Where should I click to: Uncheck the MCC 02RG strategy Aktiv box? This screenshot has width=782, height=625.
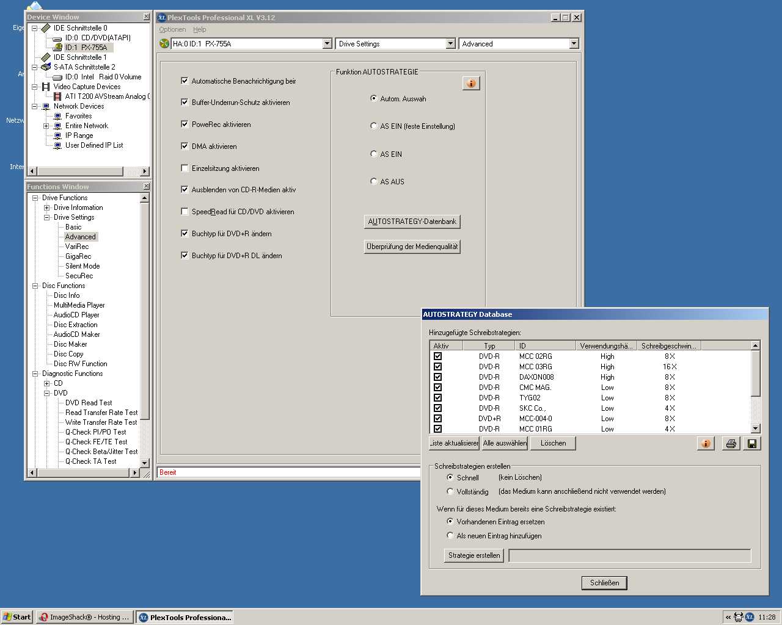(437, 356)
